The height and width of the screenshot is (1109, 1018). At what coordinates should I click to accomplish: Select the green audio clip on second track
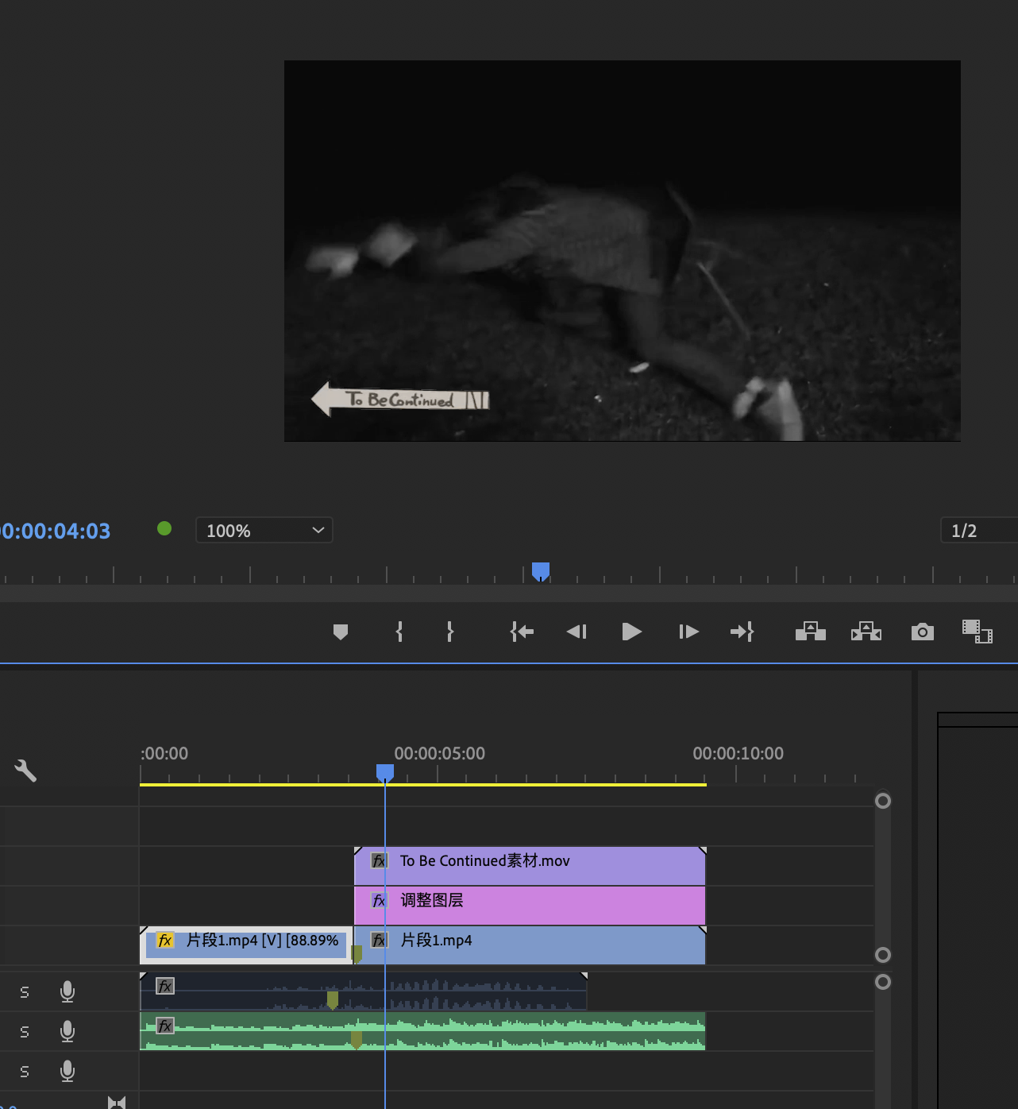pos(422,1031)
